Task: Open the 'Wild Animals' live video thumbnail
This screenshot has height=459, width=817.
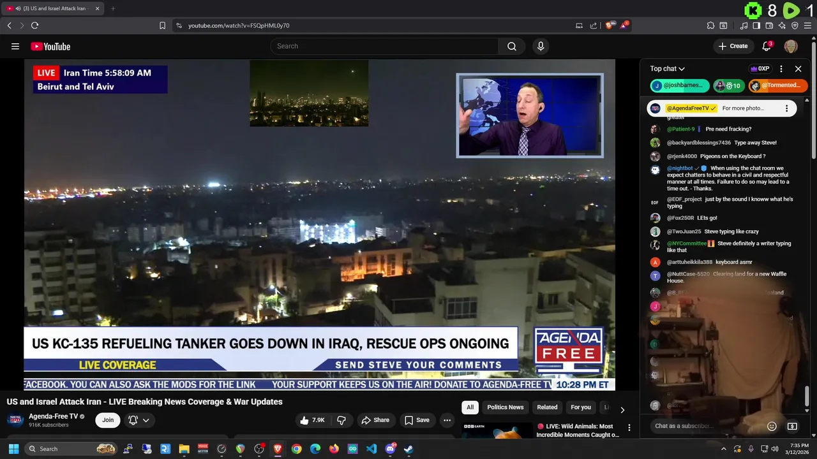Action: (x=497, y=430)
